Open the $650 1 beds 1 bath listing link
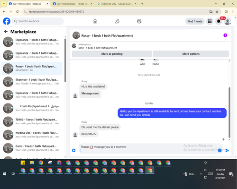 click(98, 48)
